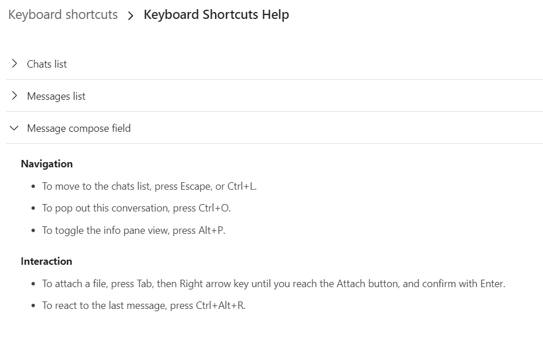Click the breadcrumb separator arrow icon
The image size is (543, 341).
[129, 14]
